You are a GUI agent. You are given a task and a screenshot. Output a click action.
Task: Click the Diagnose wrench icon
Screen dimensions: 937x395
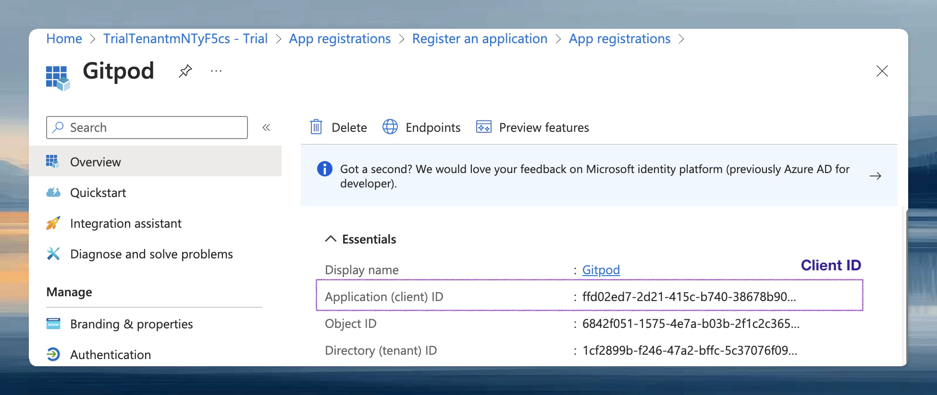(x=53, y=254)
